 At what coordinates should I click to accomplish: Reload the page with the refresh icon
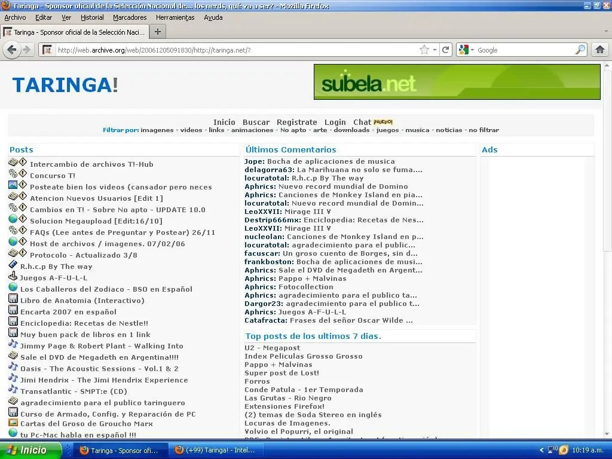point(445,50)
